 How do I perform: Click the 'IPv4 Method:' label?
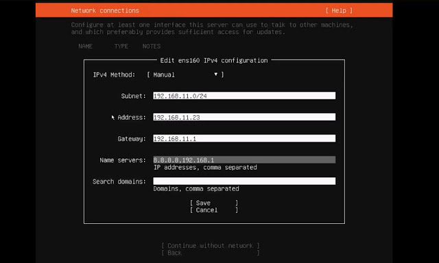click(115, 75)
